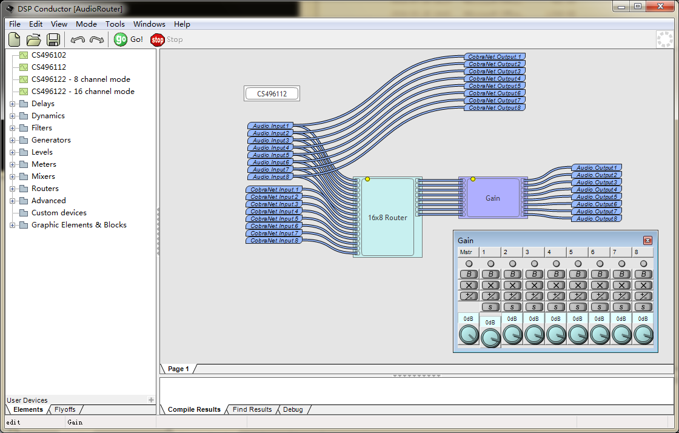
Task: Close the Gain control panel
Action: (647, 240)
